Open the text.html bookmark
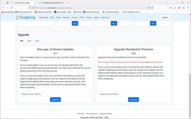The height and width of the screenshot is (119, 191). [78, 12]
